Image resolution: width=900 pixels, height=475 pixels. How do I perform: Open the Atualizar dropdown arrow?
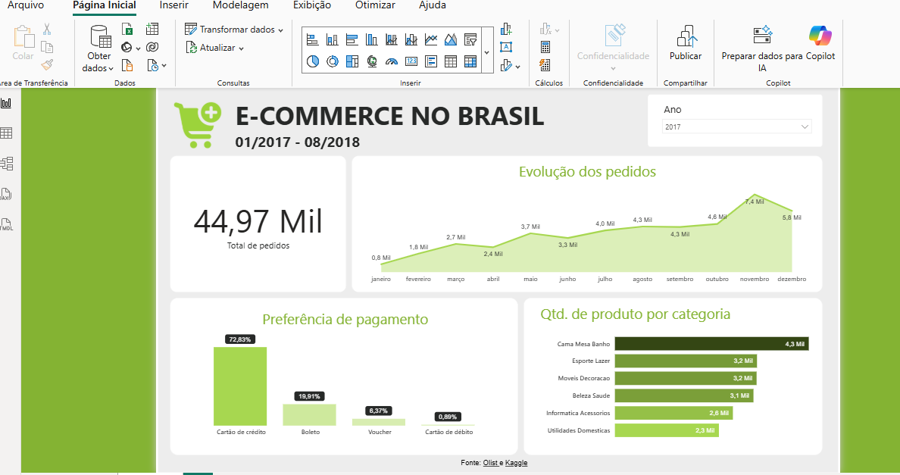[241, 48]
